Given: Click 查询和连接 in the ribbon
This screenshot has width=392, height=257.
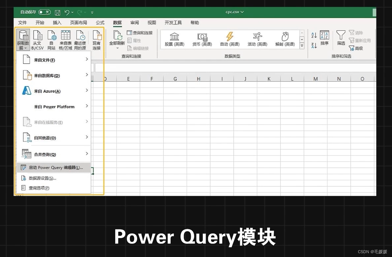Looking at the screenshot, I should coord(140,33).
